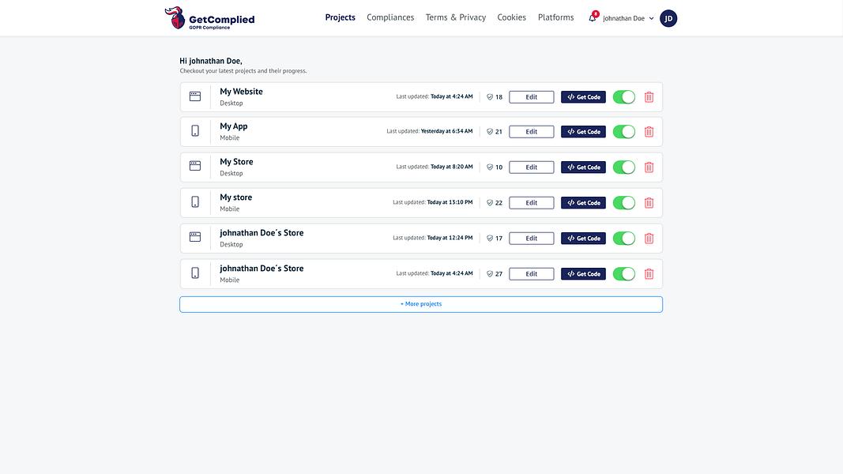Edit johnathan Doe's Store desktop project
The image size is (843, 474).
(x=531, y=238)
